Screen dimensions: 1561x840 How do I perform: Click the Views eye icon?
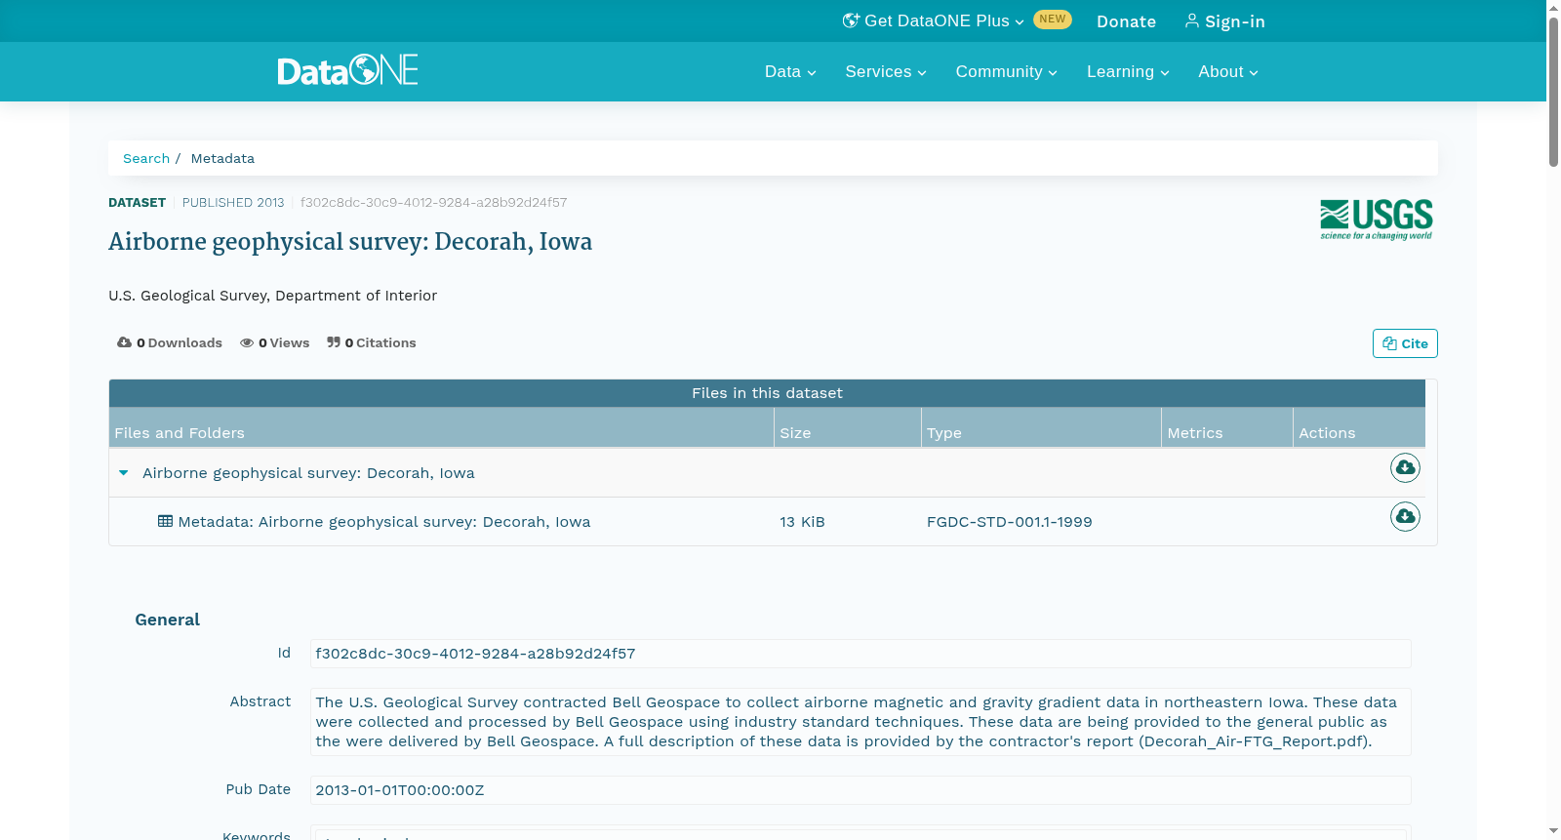[247, 342]
